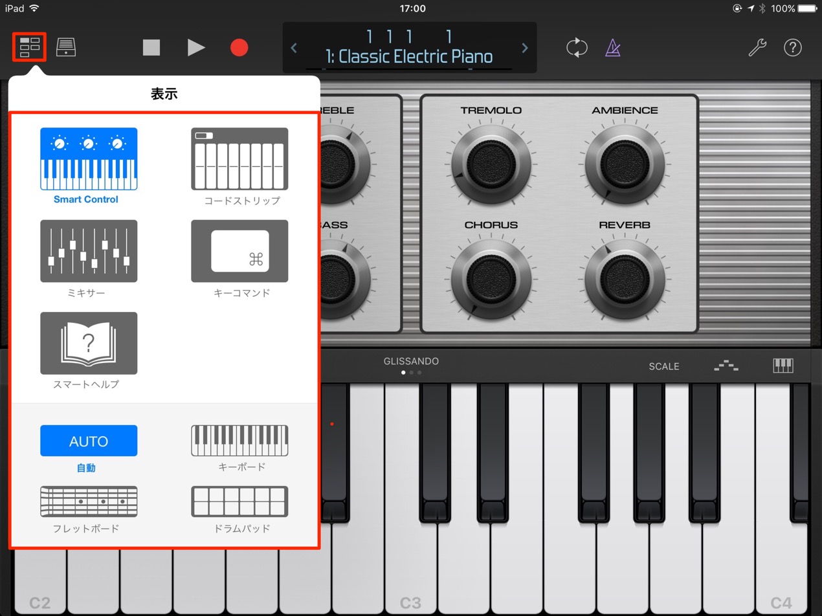Start playback with the play button

click(196, 47)
